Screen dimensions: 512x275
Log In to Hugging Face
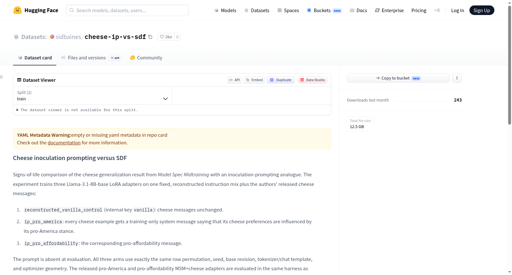(458, 10)
